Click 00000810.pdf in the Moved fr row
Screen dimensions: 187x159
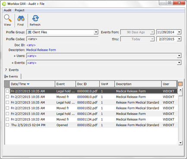(87, 97)
